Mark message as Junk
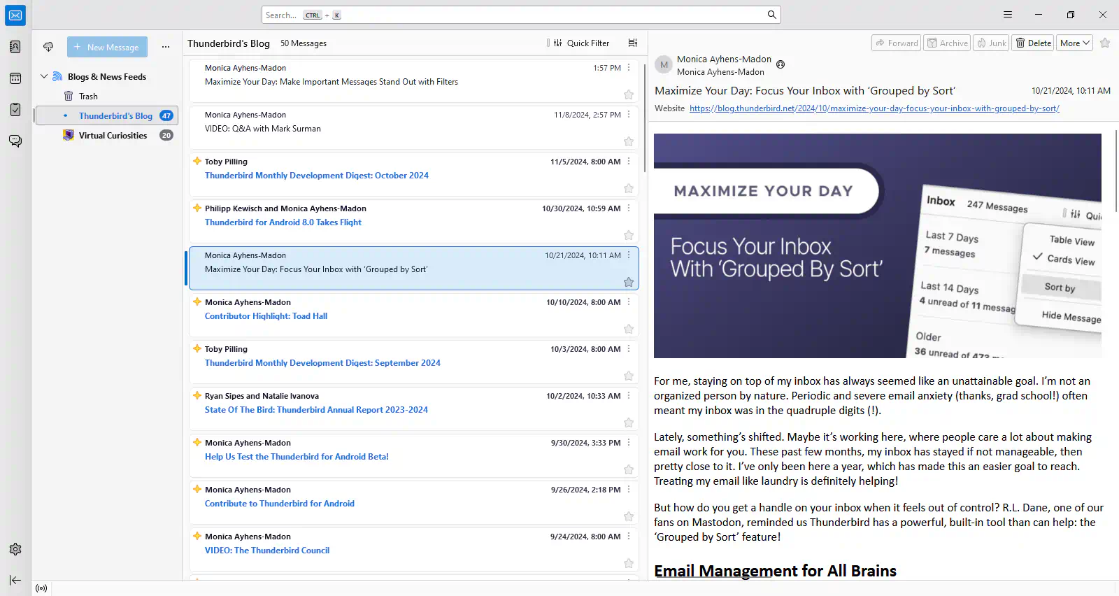This screenshot has height=596, width=1119. click(991, 43)
